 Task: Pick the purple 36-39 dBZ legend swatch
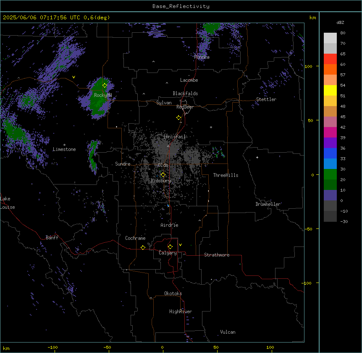[x=330, y=143]
